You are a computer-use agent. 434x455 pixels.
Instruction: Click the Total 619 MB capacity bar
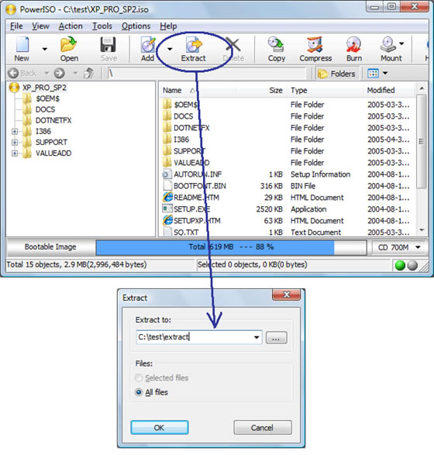click(x=231, y=247)
